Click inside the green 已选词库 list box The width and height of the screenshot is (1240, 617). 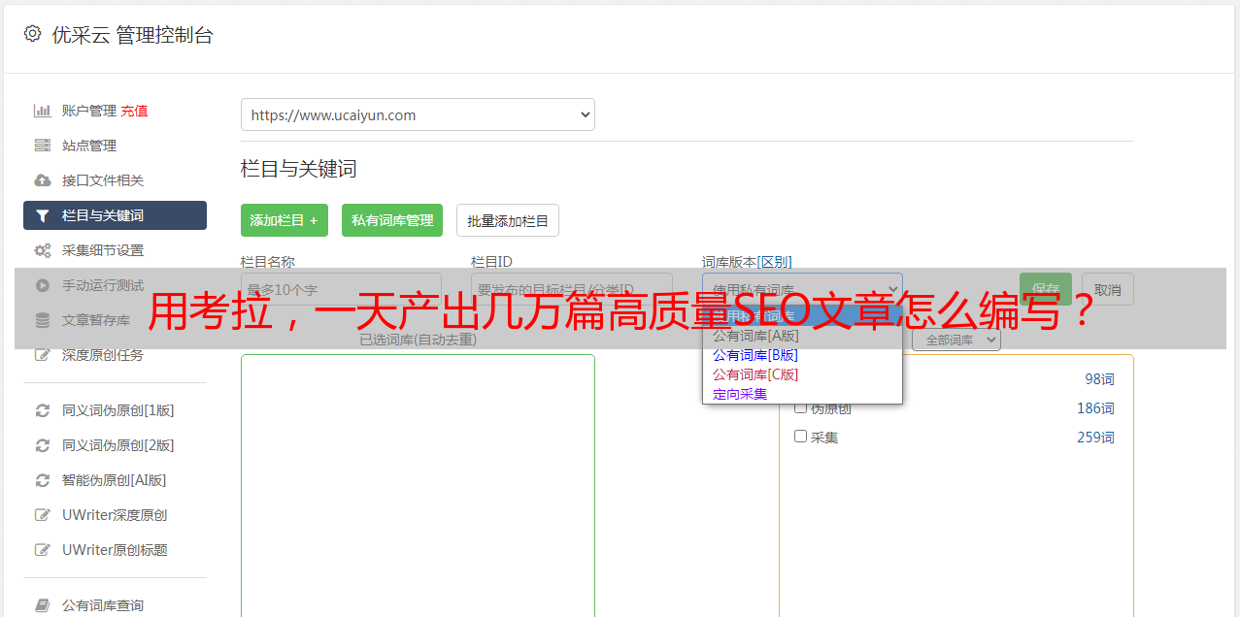[x=418, y=485]
